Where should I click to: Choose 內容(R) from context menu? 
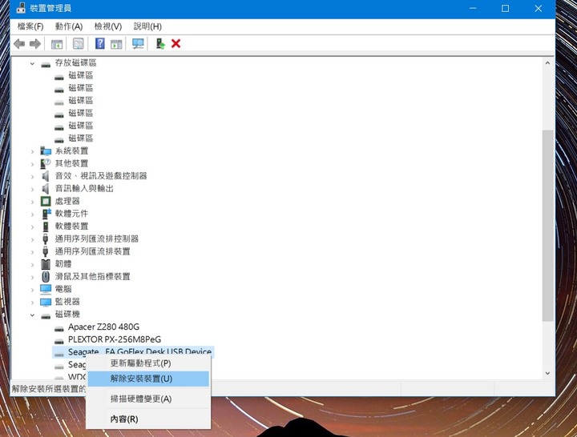click(148, 419)
